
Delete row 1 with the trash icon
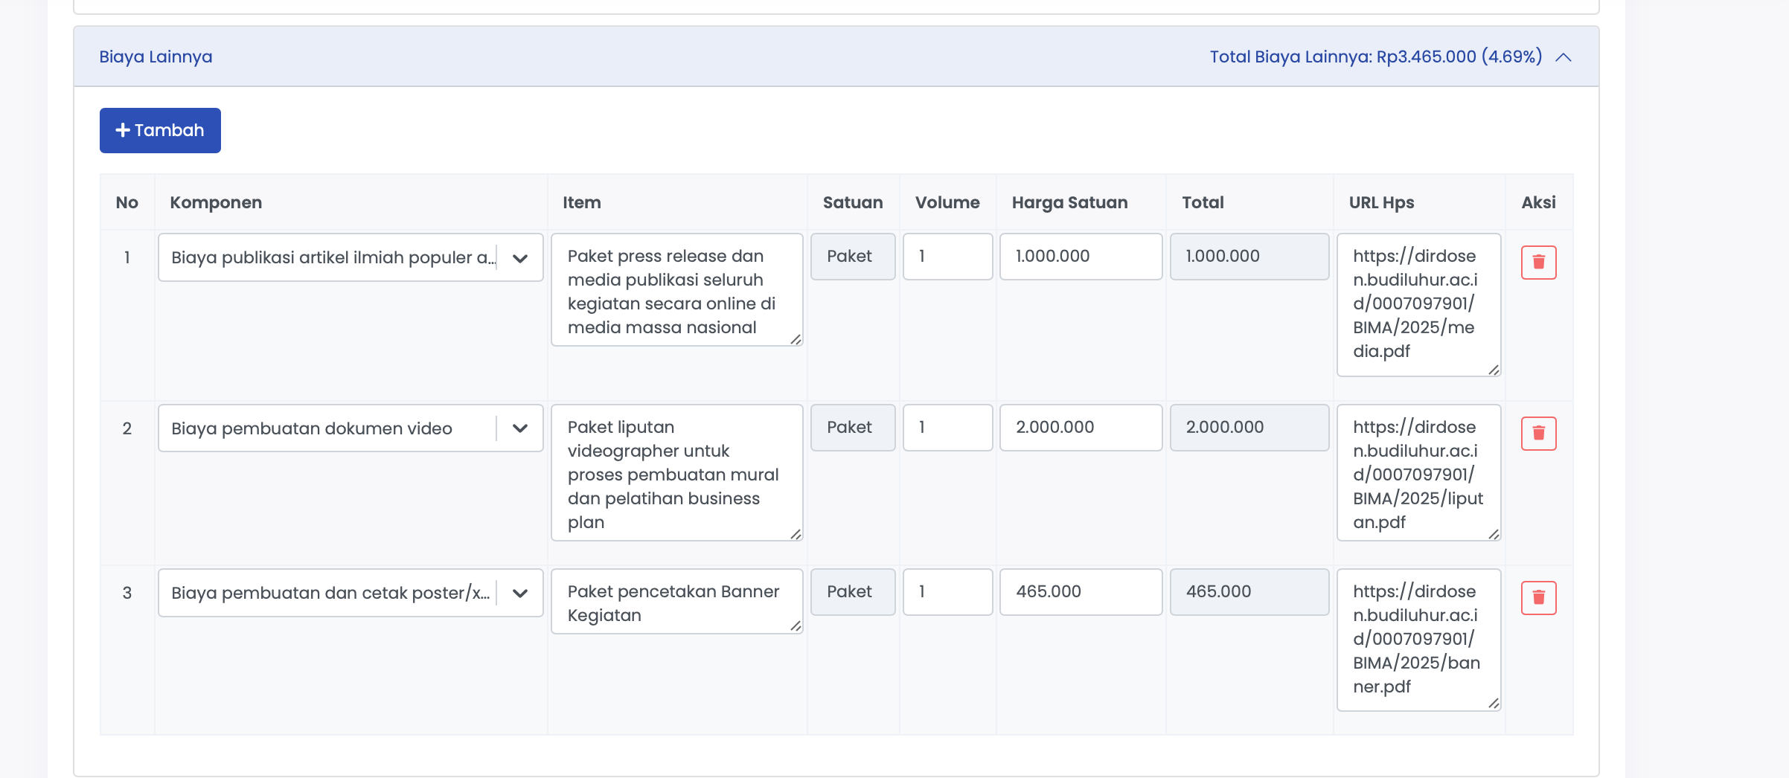click(1537, 263)
